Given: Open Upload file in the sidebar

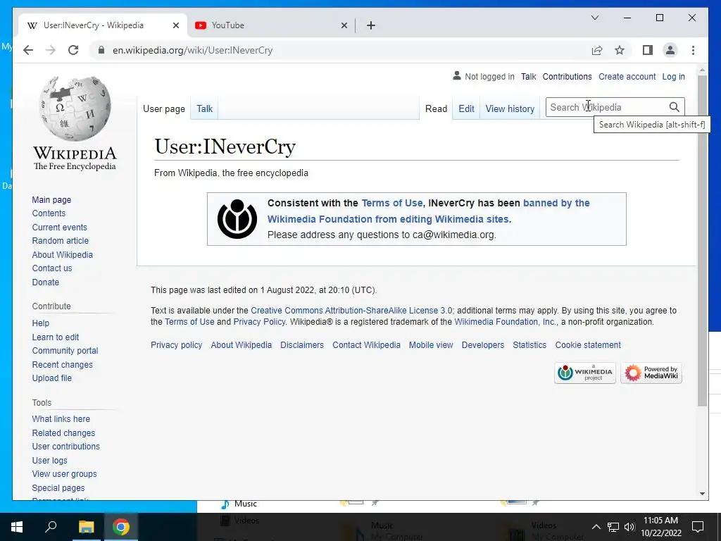Looking at the screenshot, I should [51, 378].
